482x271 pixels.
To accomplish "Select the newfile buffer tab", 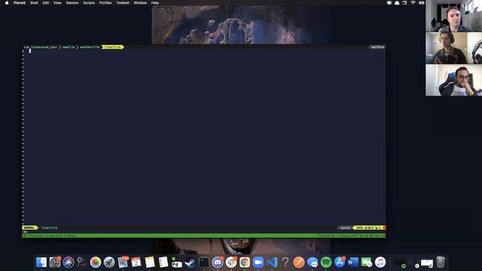I will (69, 47).
